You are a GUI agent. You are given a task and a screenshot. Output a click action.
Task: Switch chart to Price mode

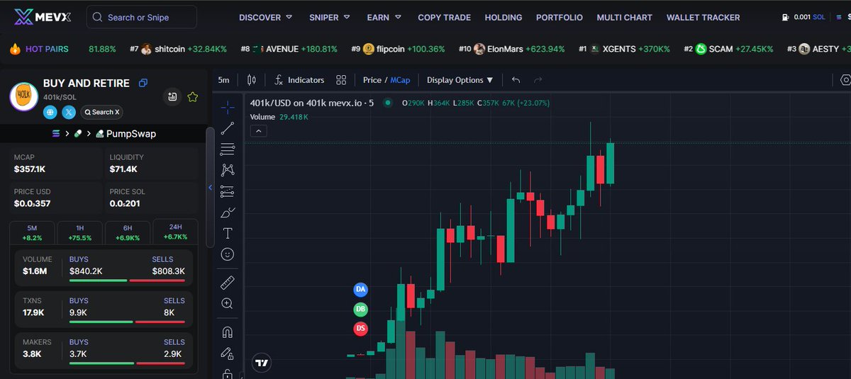point(372,80)
